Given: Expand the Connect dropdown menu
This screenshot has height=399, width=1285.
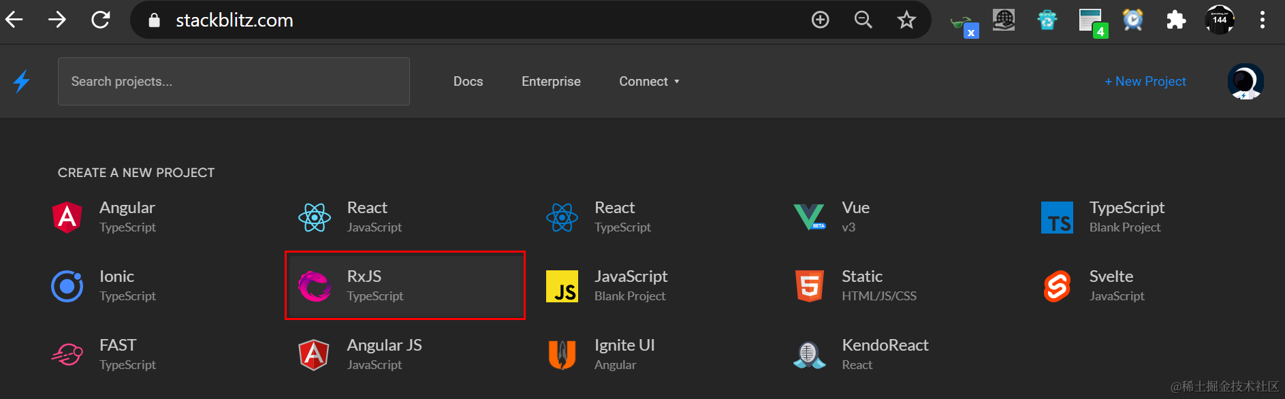Looking at the screenshot, I should coord(649,81).
